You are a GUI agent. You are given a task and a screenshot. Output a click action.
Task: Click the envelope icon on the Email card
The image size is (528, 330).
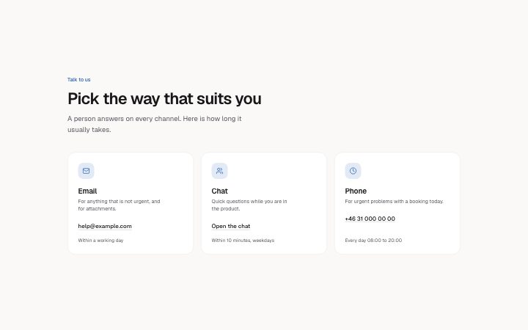87,171
